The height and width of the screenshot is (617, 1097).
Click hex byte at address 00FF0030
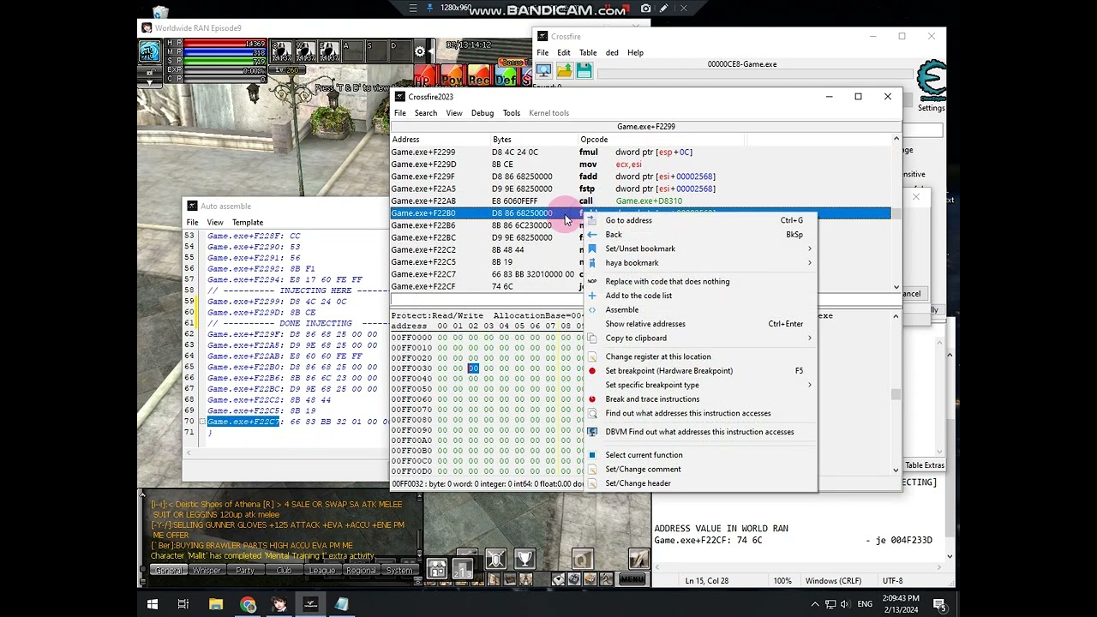[442, 368]
